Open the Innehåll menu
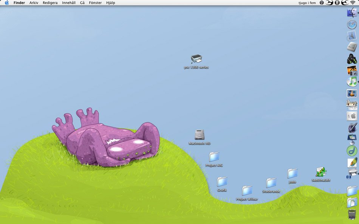Viewport: 359px width, 224px height. (x=69, y=3)
